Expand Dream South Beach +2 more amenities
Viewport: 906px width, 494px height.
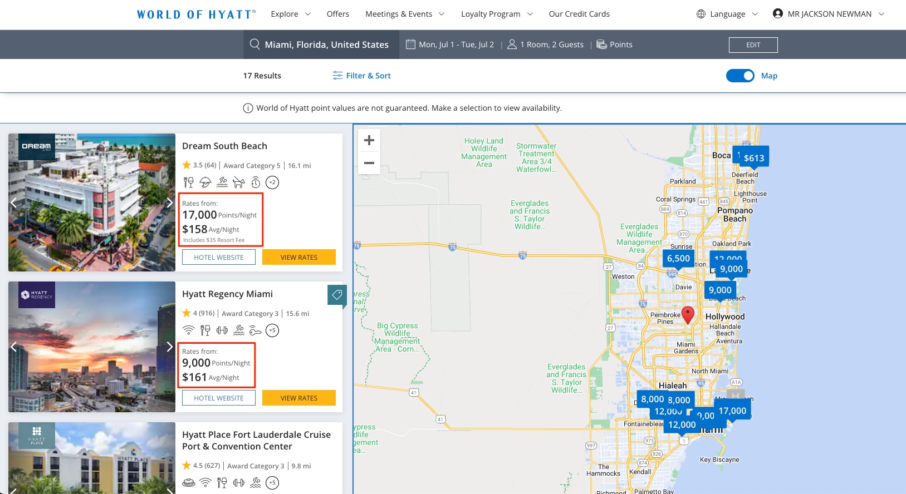[272, 182]
